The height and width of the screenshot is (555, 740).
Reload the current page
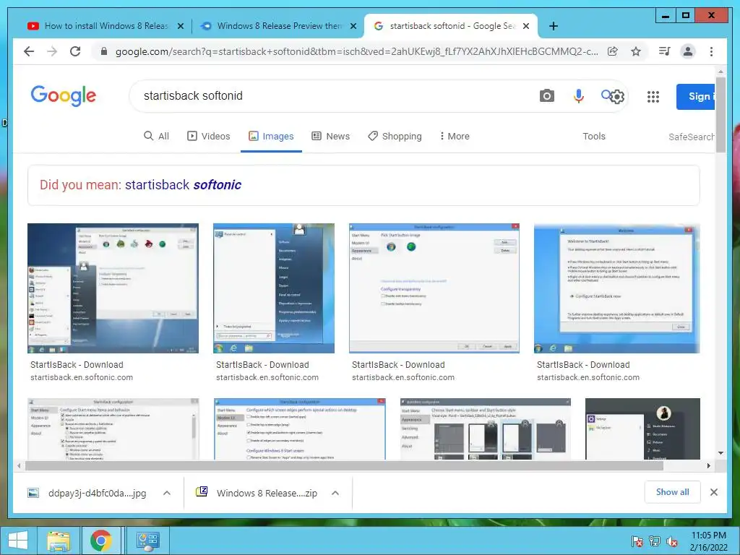pyautogui.click(x=75, y=51)
